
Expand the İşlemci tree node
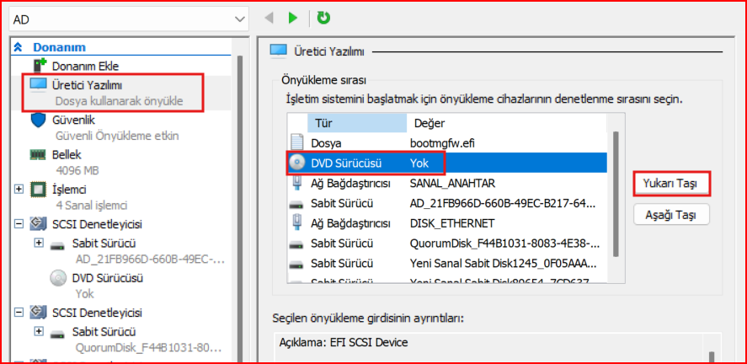[x=19, y=190]
